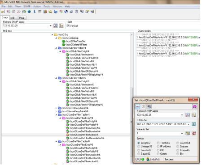Open the crossed tools icon in main toolbar
The width and height of the screenshot is (202, 165).
19,12
